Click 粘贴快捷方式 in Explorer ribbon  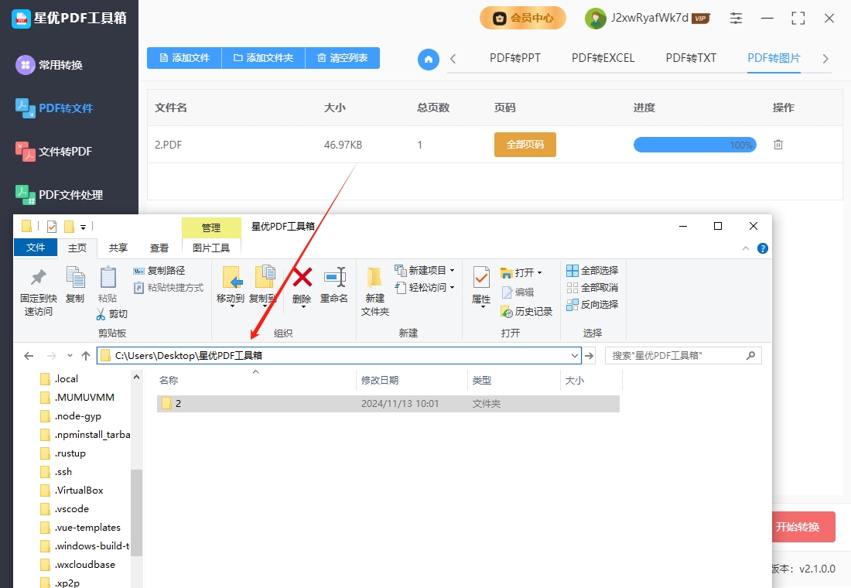[x=168, y=287]
